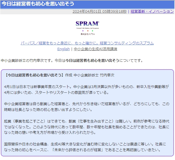Click the author text 作成 中小企業診断士 竹内幸次
The width and height of the screenshot is (175, 160).
point(90,75)
